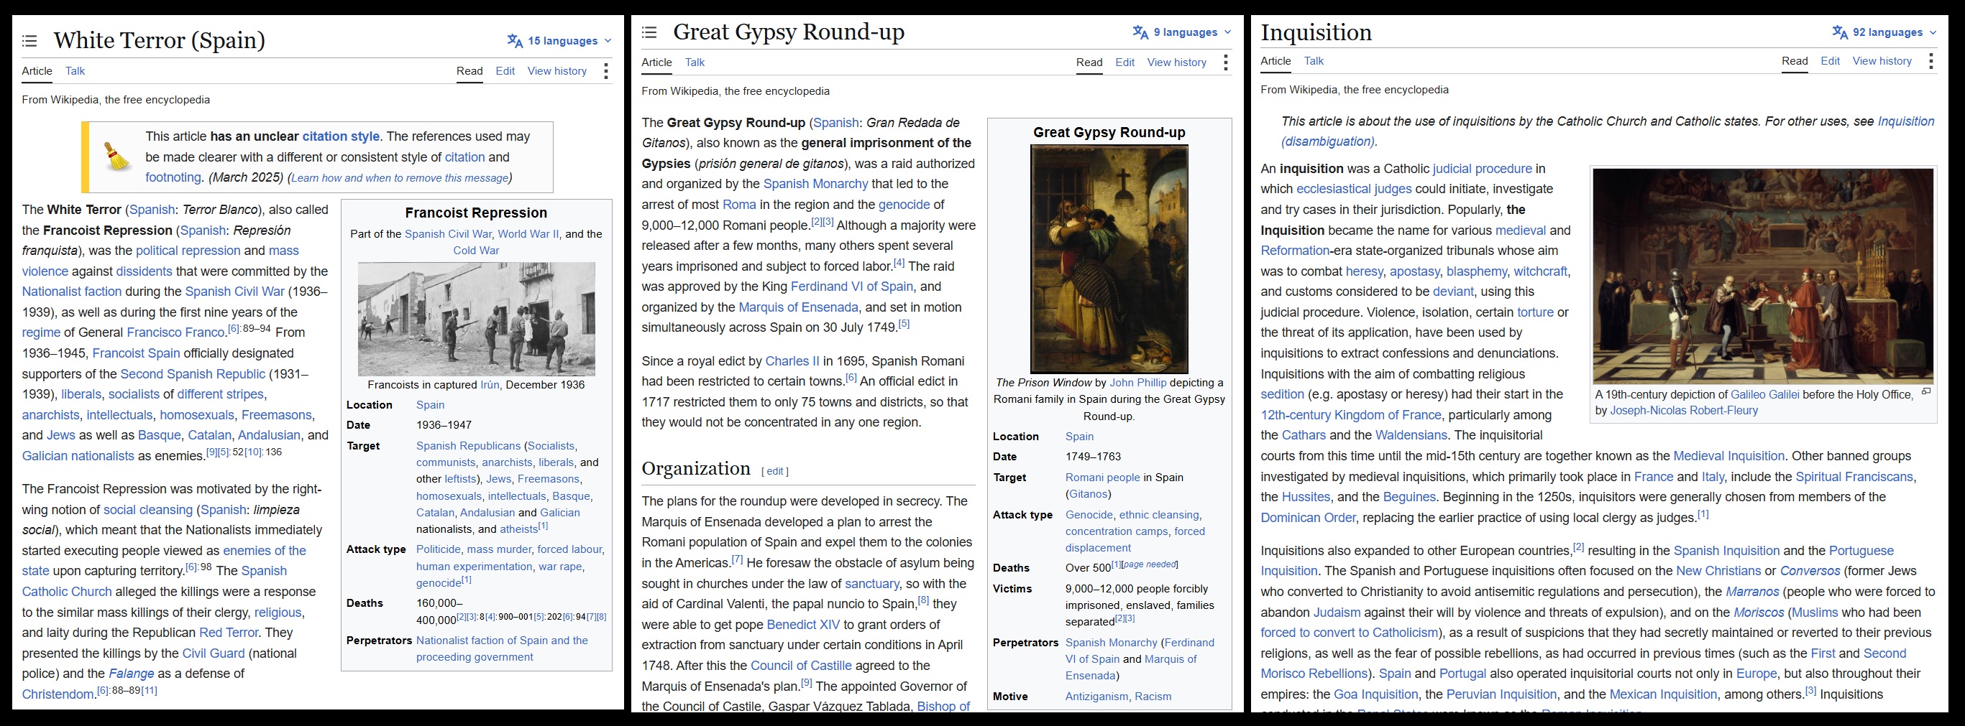Open the sidebar menu icon beside Great Gypsy Round-up title

(x=649, y=32)
